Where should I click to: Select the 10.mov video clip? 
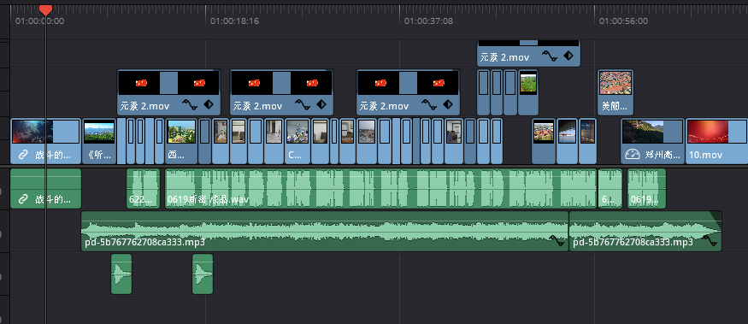coord(716,141)
